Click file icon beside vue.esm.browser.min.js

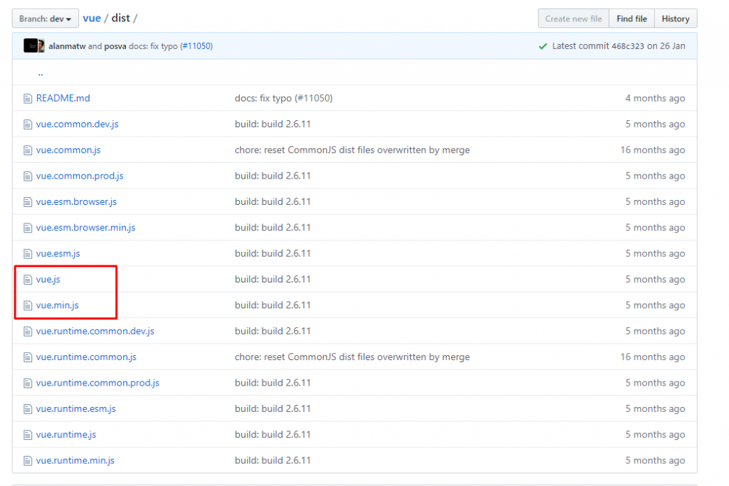pos(28,228)
